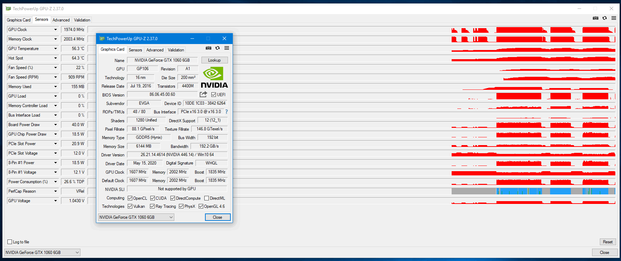Open the hamburger menu in the Sensors window
This screenshot has width=621, height=261.
point(614,18)
